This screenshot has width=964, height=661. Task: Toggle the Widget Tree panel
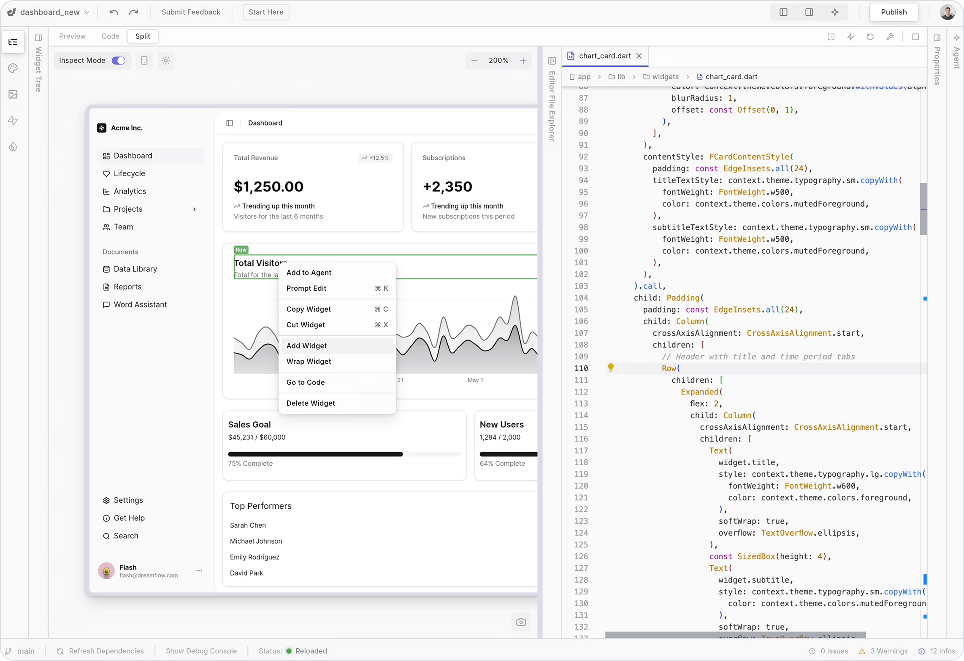pyautogui.click(x=38, y=38)
